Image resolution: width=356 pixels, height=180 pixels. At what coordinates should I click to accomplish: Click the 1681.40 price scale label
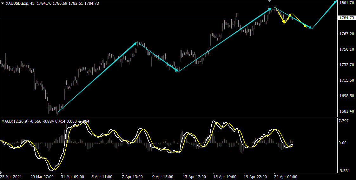pos(346,111)
